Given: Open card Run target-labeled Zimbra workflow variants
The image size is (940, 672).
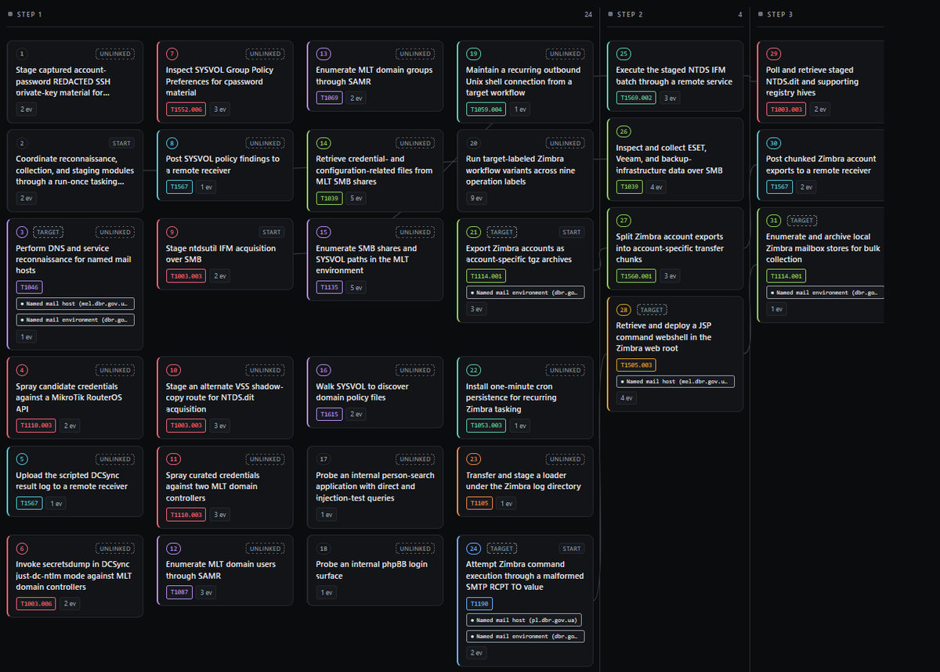Looking at the screenshot, I should click(x=526, y=171).
